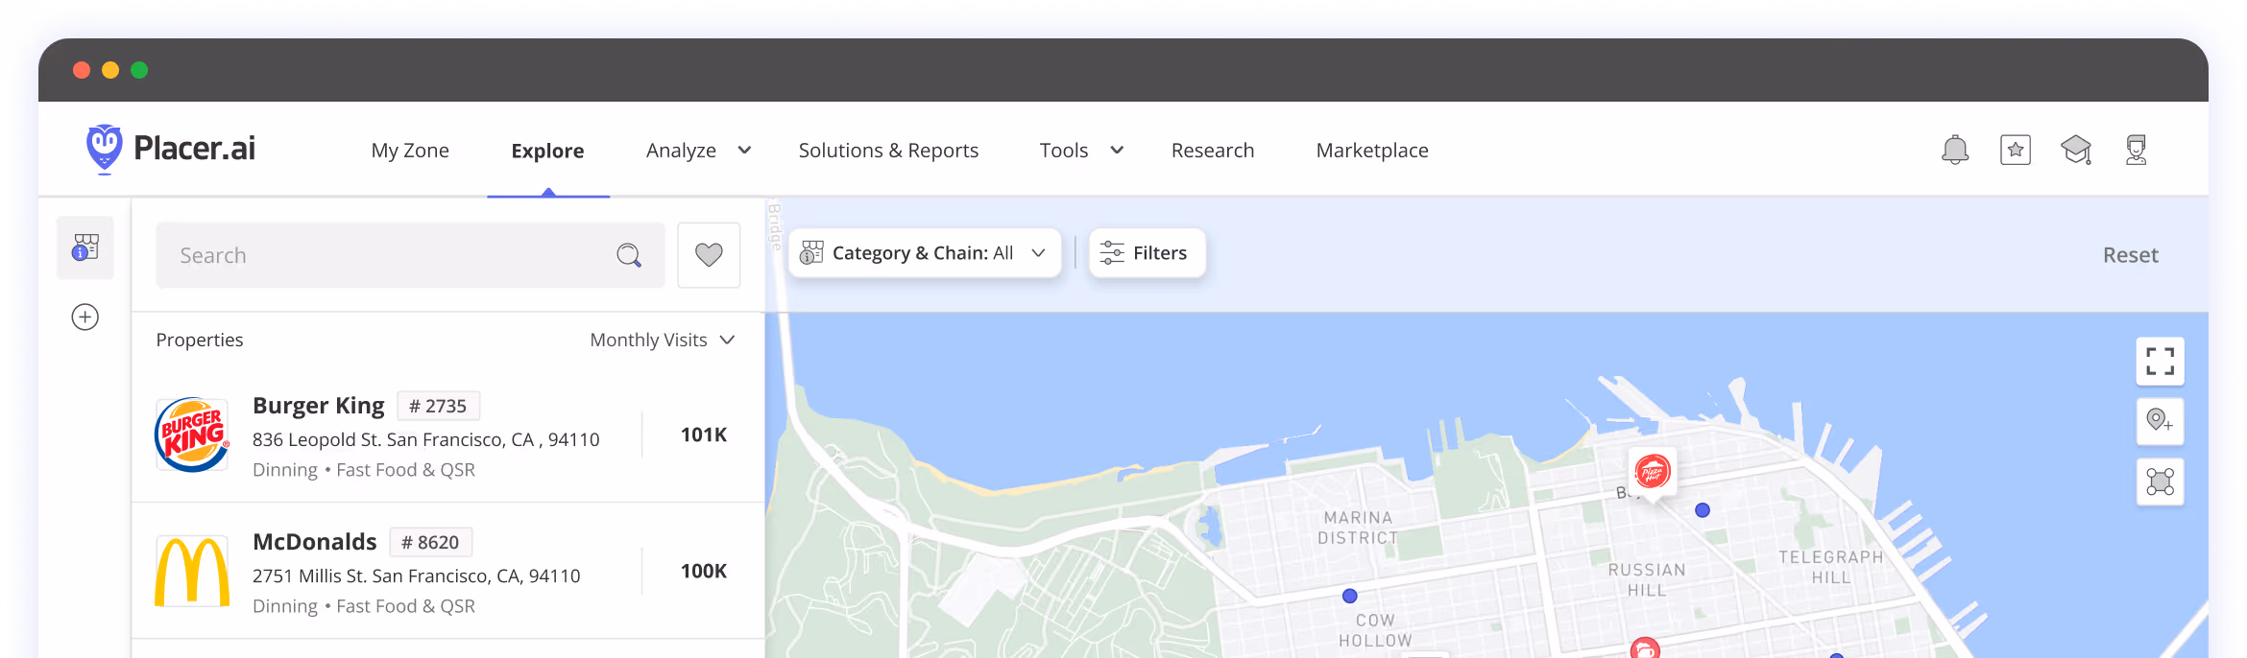Image resolution: width=2247 pixels, height=658 pixels.
Task: Click the Placer.ai owl logo
Action: [104, 149]
